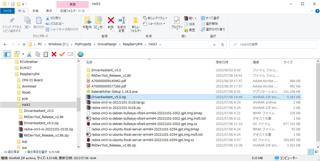Select libusb folder in tree
The height and width of the screenshot is (161, 320).
tap(26, 92)
